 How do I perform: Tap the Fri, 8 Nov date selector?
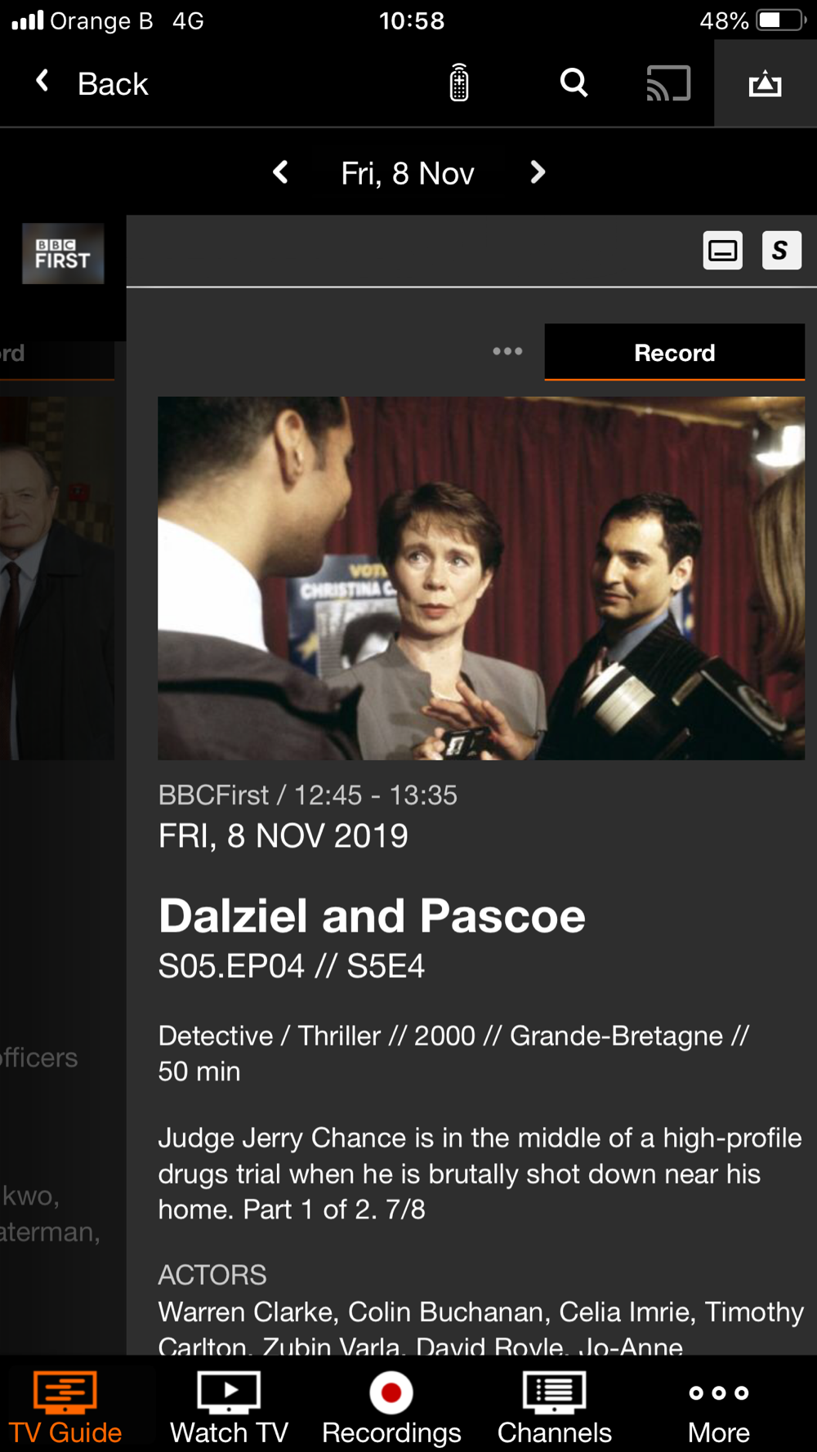tap(408, 173)
